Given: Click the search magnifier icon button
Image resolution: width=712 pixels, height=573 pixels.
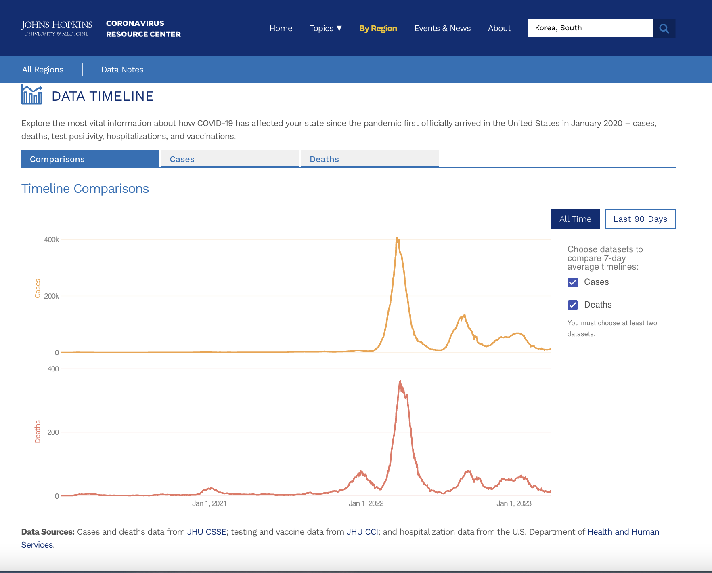Looking at the screenshot, I should (664, 28).
